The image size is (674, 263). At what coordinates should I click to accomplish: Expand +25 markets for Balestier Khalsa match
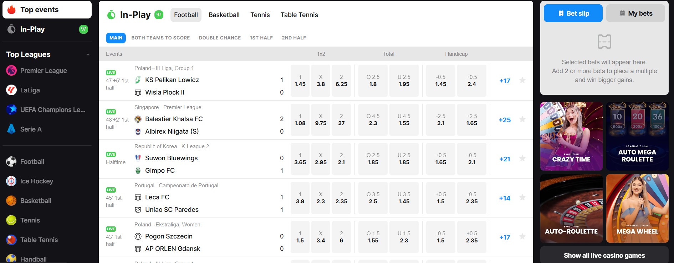pos(505,120)
